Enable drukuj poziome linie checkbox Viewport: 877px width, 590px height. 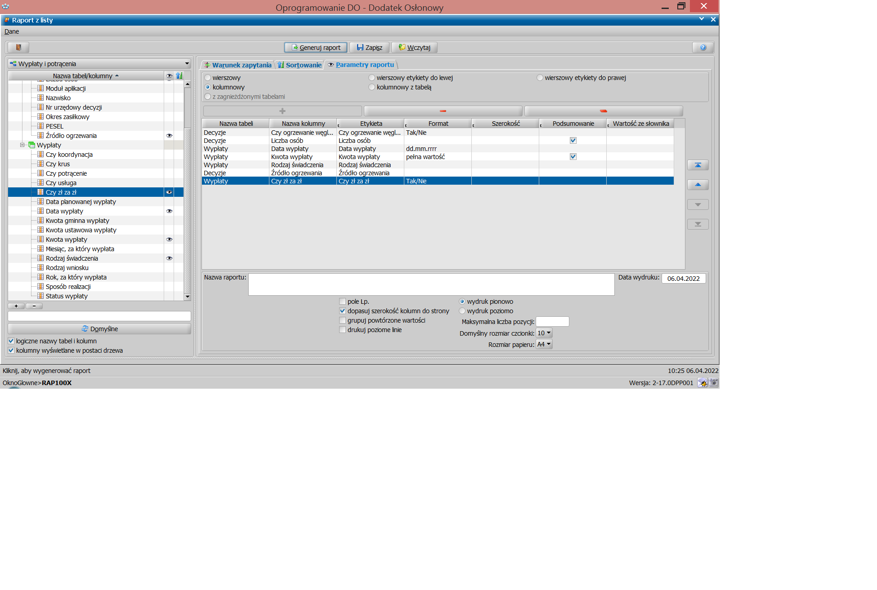(x=343, y=330)
